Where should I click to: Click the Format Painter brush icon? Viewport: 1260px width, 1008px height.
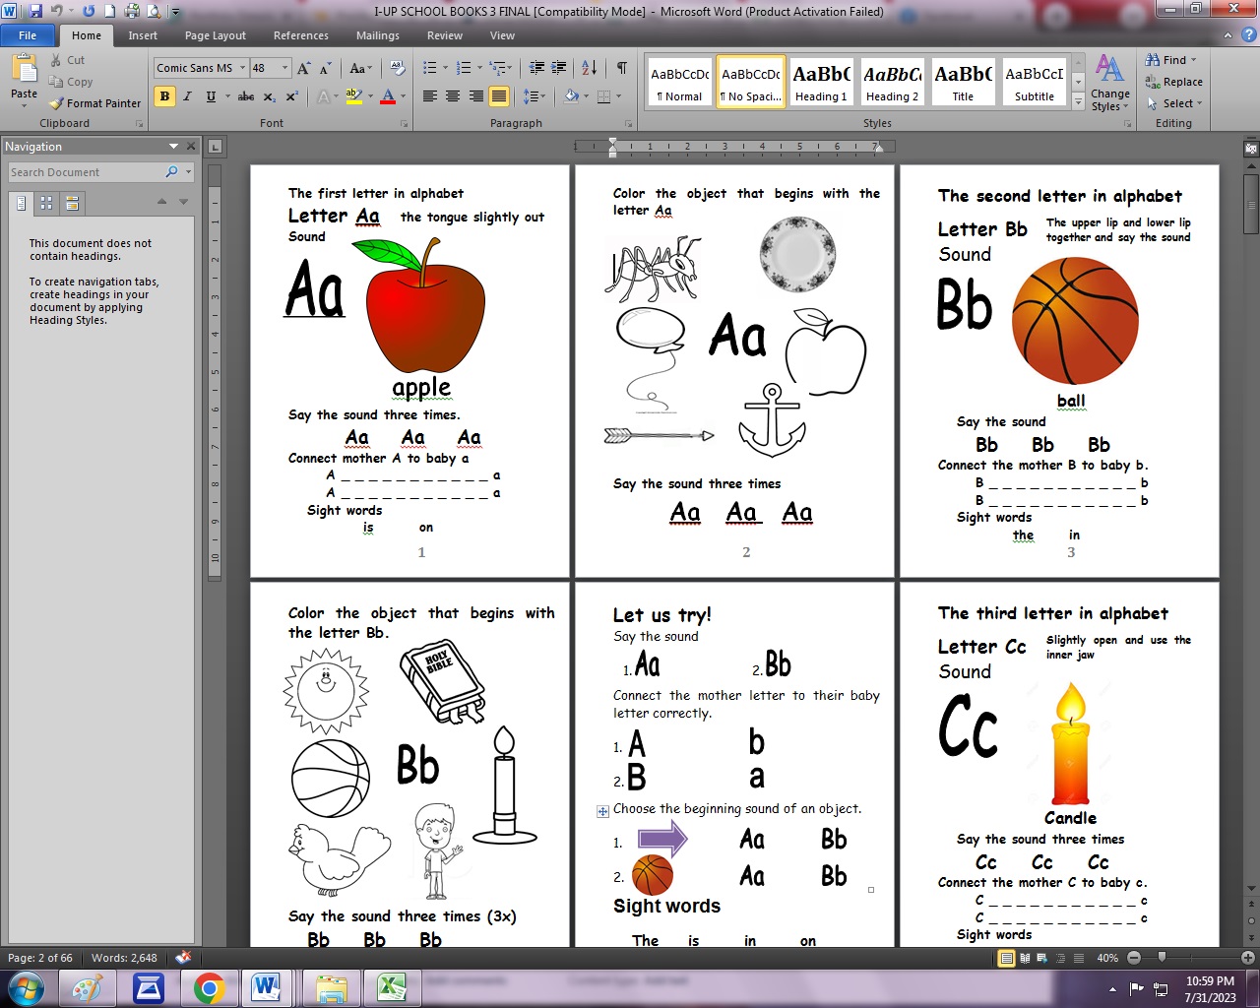tap(57, 103)
